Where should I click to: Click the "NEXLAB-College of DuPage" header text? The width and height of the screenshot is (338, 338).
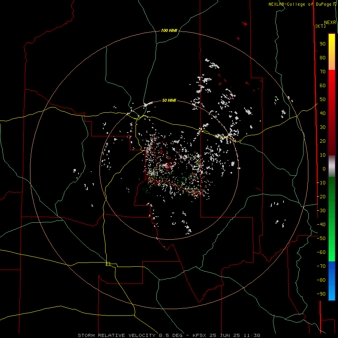point(300,4)
